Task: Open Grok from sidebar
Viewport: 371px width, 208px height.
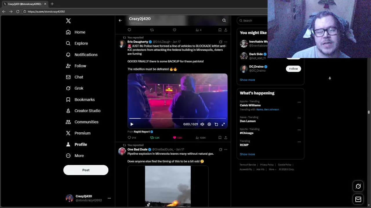Action: pos(74,88)
